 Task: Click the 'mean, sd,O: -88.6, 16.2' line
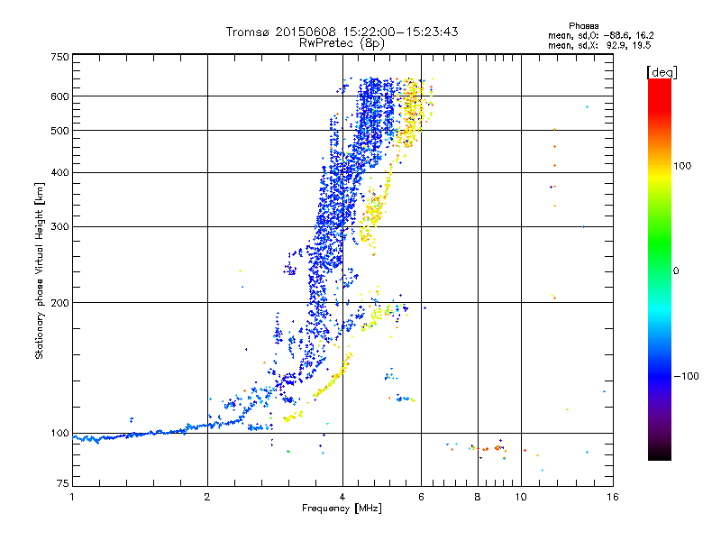pos(600,35)
